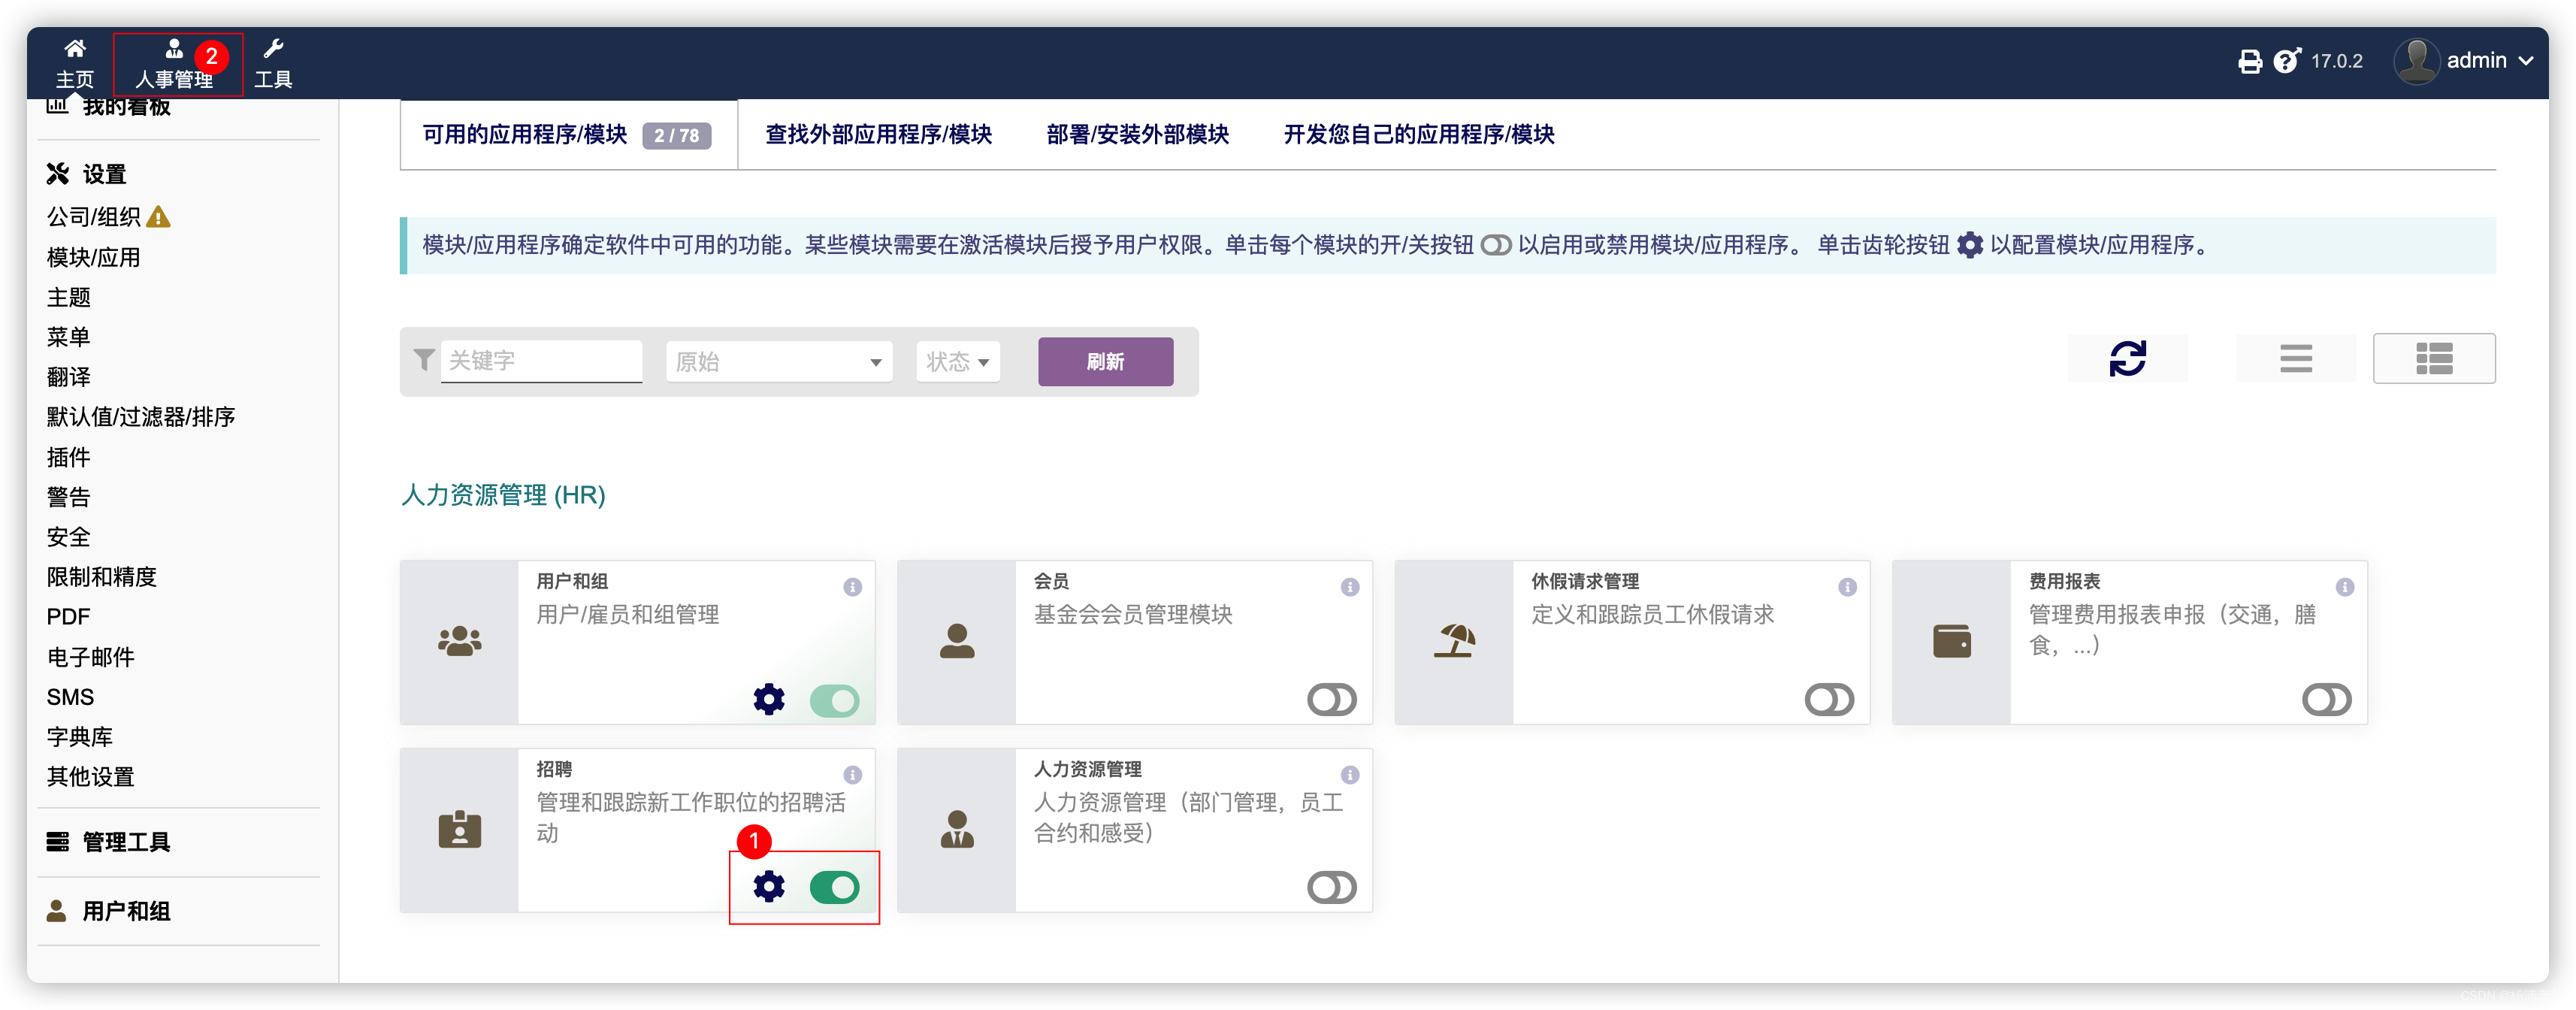Open settings gear for 招聘 module
Screen dimensions: 2576x1010
[x=768, y=886]
